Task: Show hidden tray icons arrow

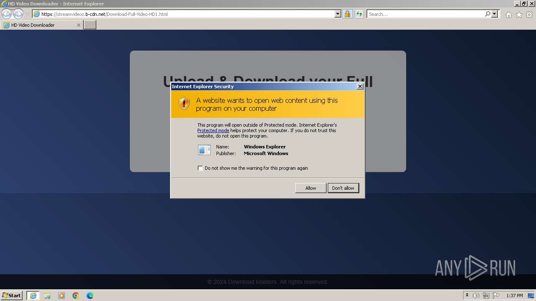Action: click(x=467, y=296)
